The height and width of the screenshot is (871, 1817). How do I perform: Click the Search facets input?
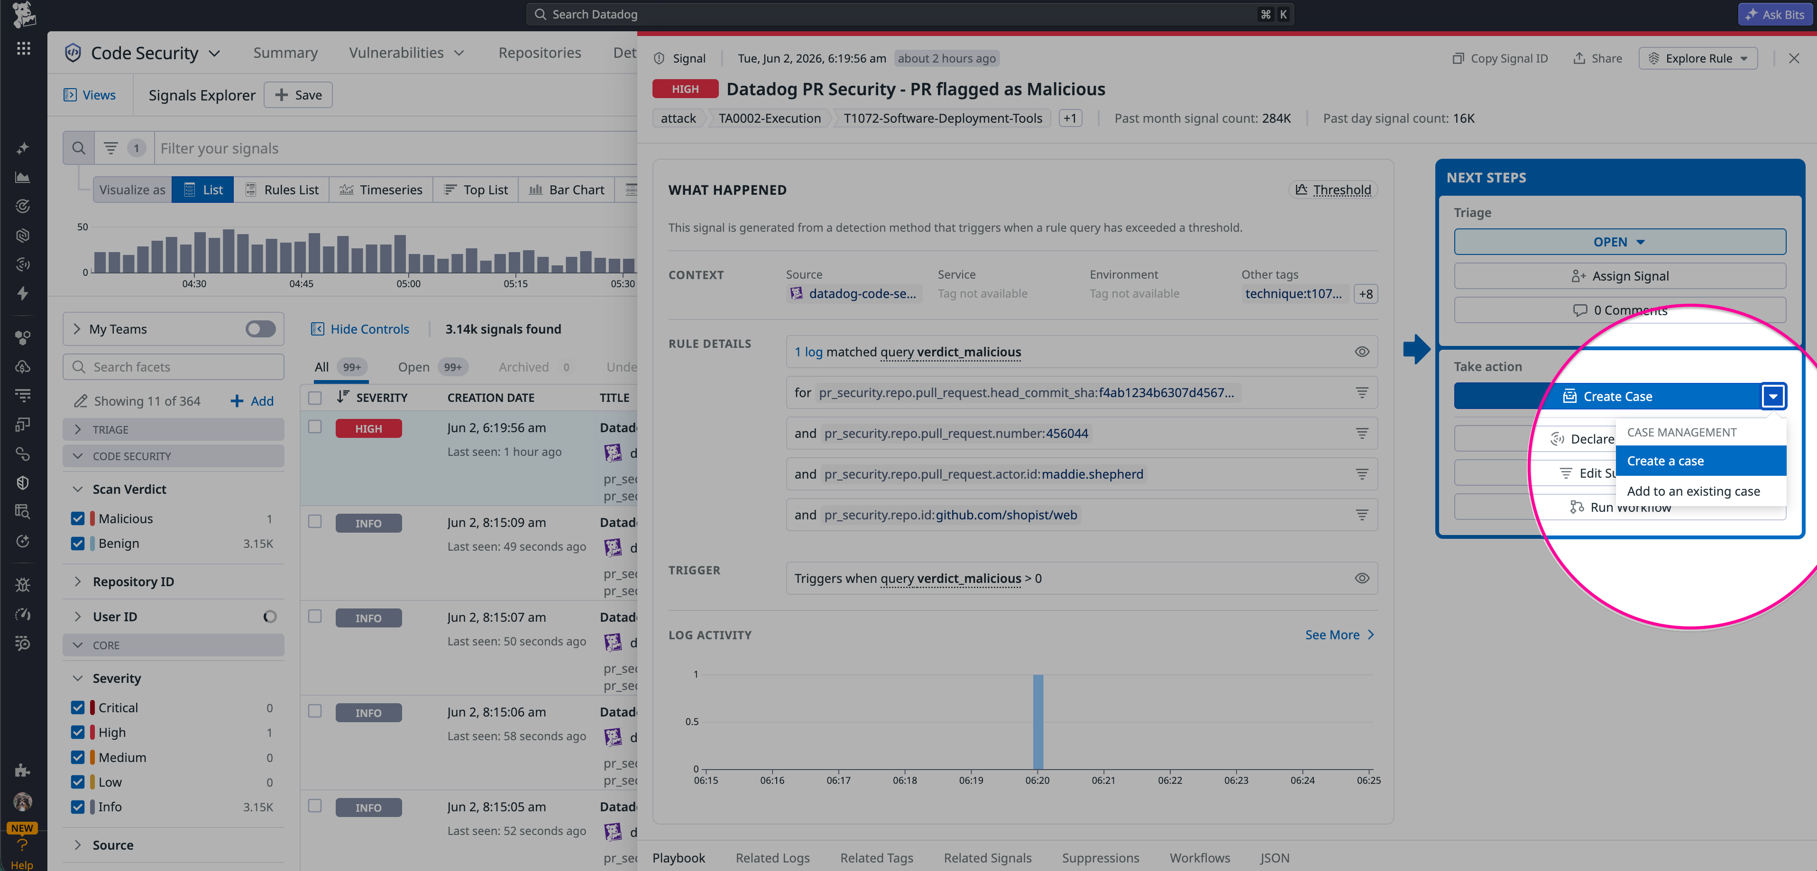[x=173, y=367]
